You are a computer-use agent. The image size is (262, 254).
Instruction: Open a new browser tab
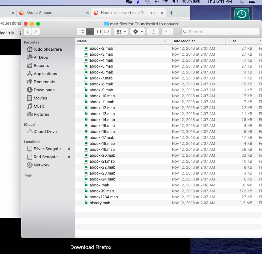[171, 13]
